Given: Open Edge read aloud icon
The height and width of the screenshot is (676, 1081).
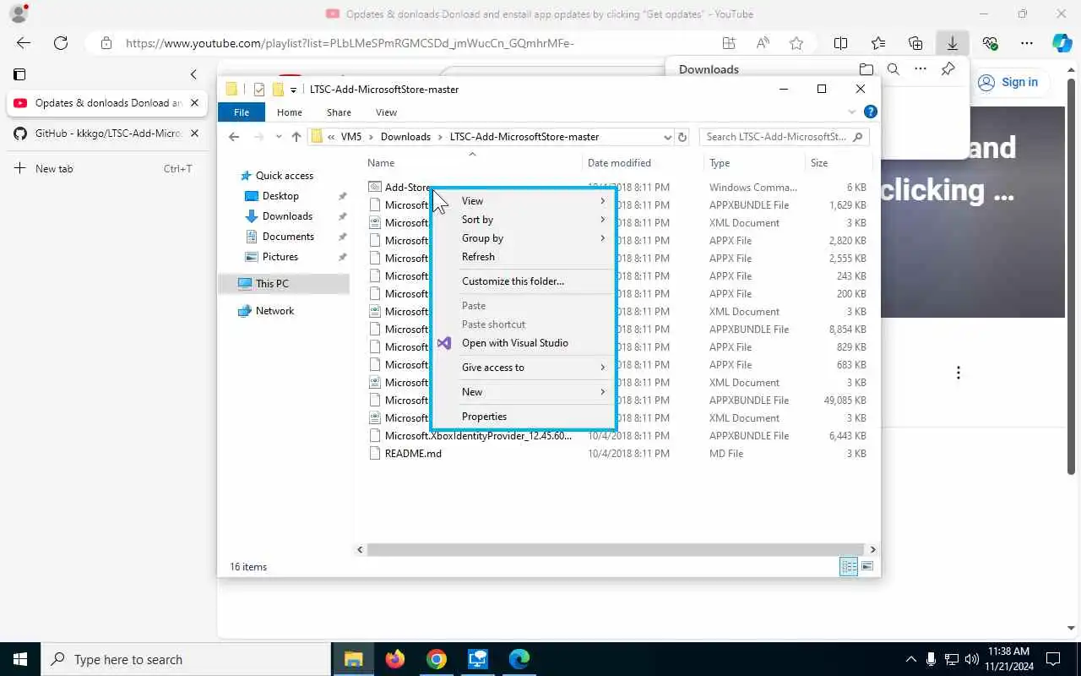Looking at the screenshot, I should point(763,43).
